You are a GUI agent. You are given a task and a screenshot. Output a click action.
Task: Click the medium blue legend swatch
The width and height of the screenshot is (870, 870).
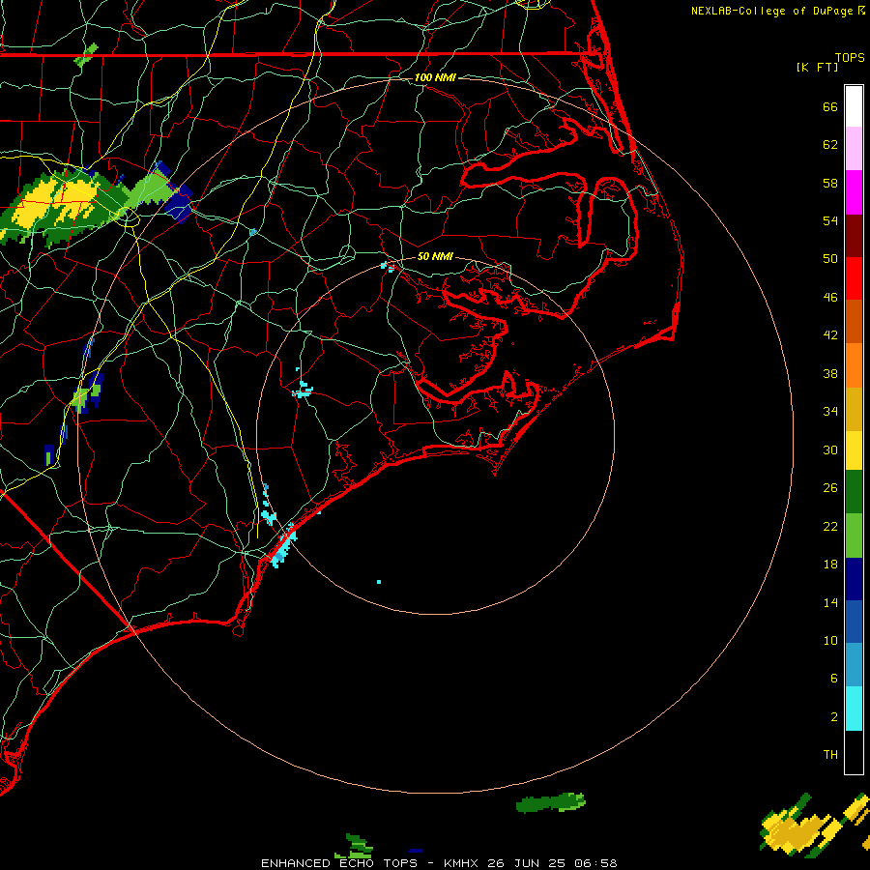coord(854,622)
